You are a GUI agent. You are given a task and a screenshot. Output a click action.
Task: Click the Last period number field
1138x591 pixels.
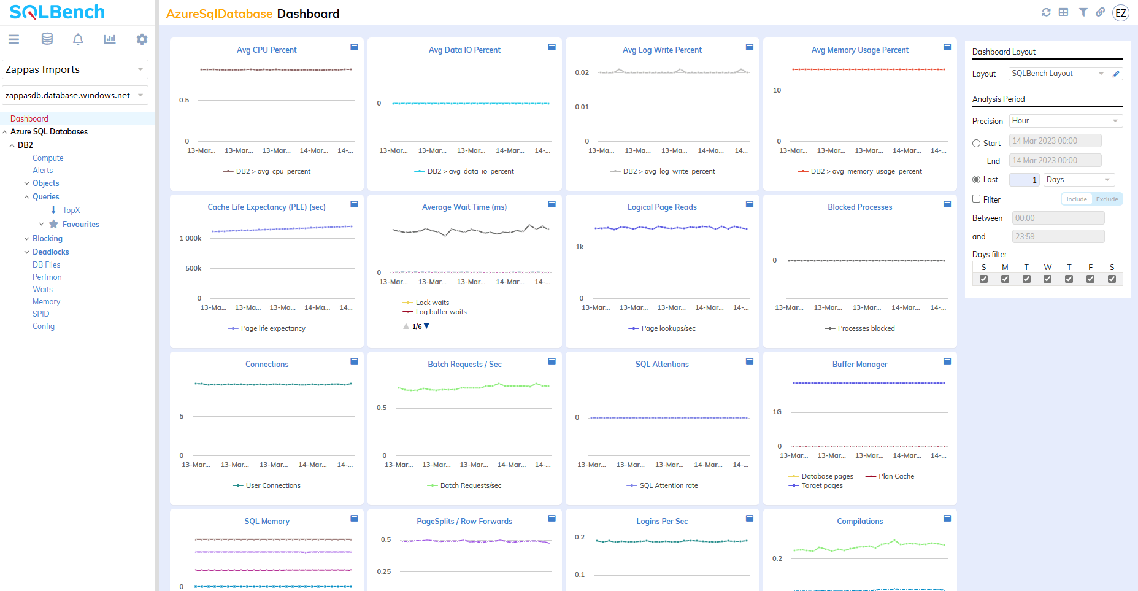tap(1025, 180)
